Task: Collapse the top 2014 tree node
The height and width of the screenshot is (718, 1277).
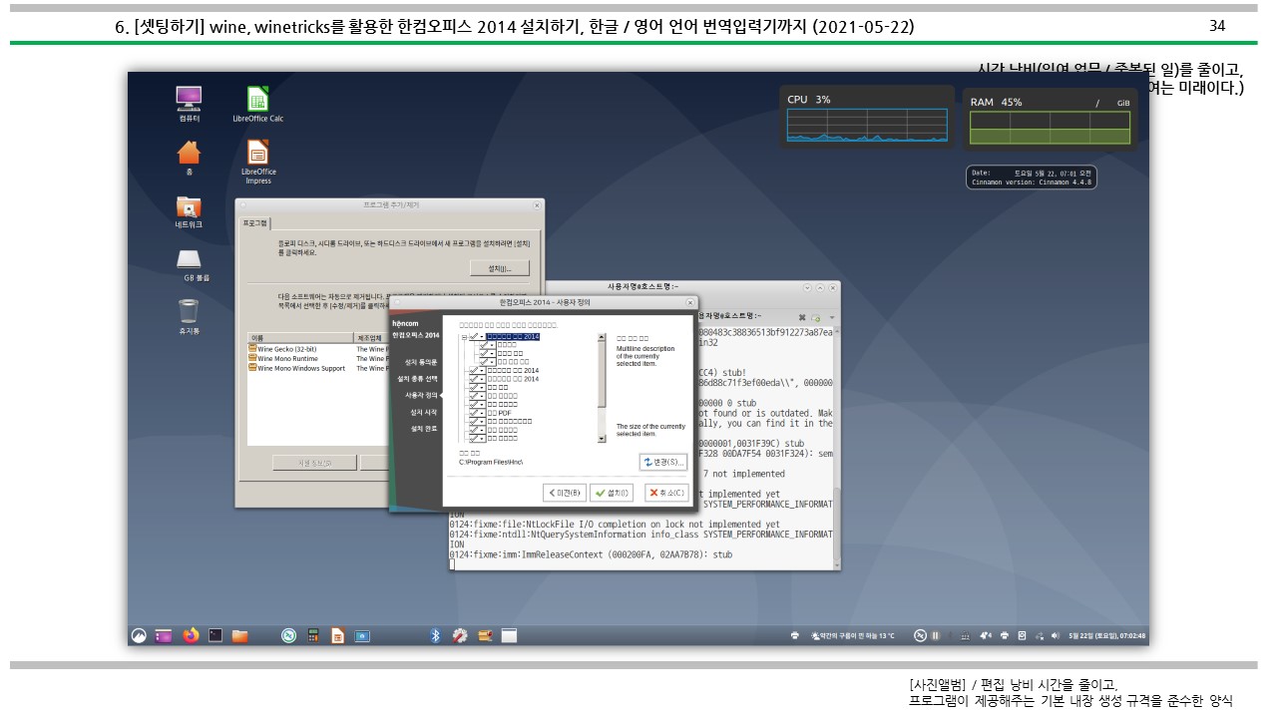Action: pyautogui.click(x=465, y=337)
